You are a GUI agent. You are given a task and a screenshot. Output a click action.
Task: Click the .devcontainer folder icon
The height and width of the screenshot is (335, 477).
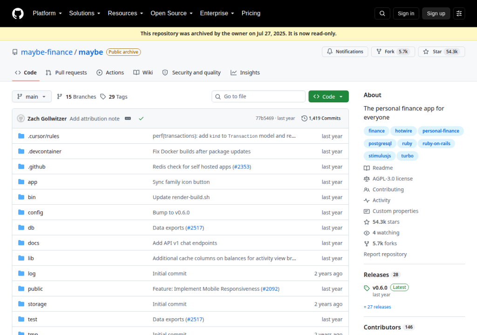(x=21, y=151)
